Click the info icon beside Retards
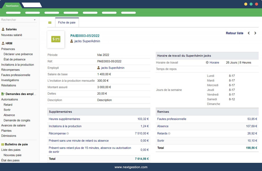 169,133
